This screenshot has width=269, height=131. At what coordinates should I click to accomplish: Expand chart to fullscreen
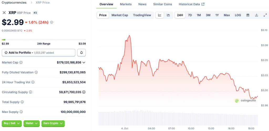click(265, 15)
